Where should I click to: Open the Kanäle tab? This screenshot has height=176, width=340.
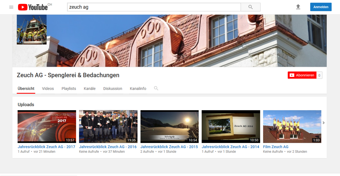pyautogui.click(x=90, y=89)
